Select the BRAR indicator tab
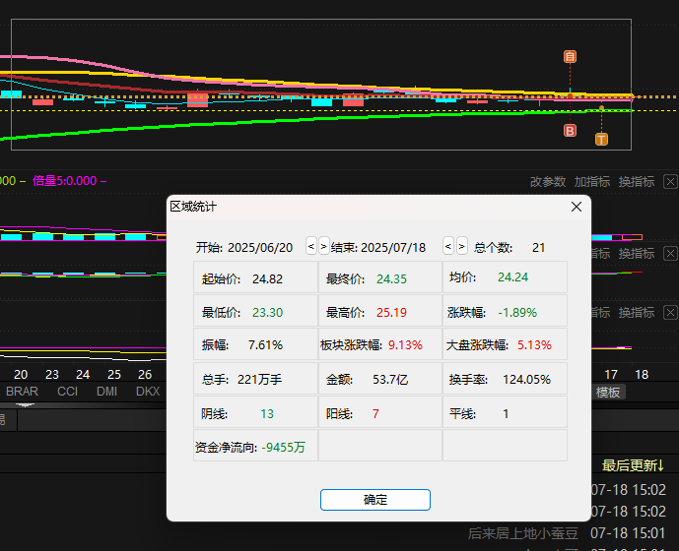Screen dimensions: 679x551 pos(22,392)
